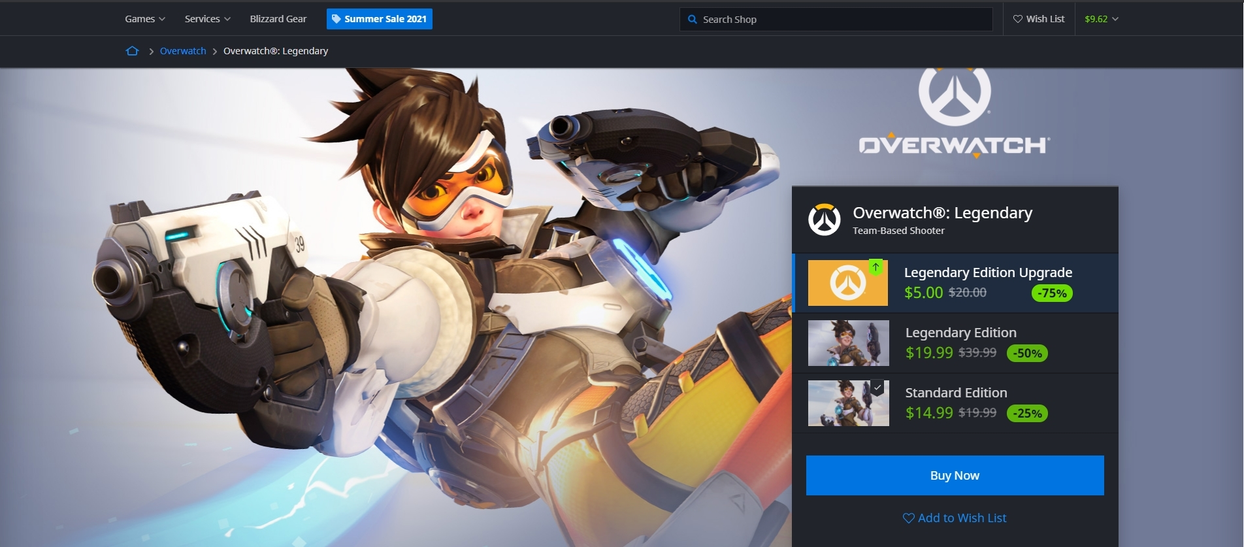
Task: Click the heart icon in Add to Wish List
Action: 909,518
